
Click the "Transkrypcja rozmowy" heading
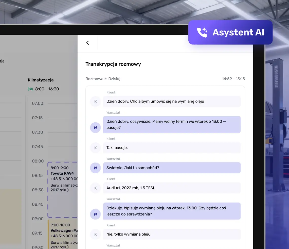pos(113,64)
